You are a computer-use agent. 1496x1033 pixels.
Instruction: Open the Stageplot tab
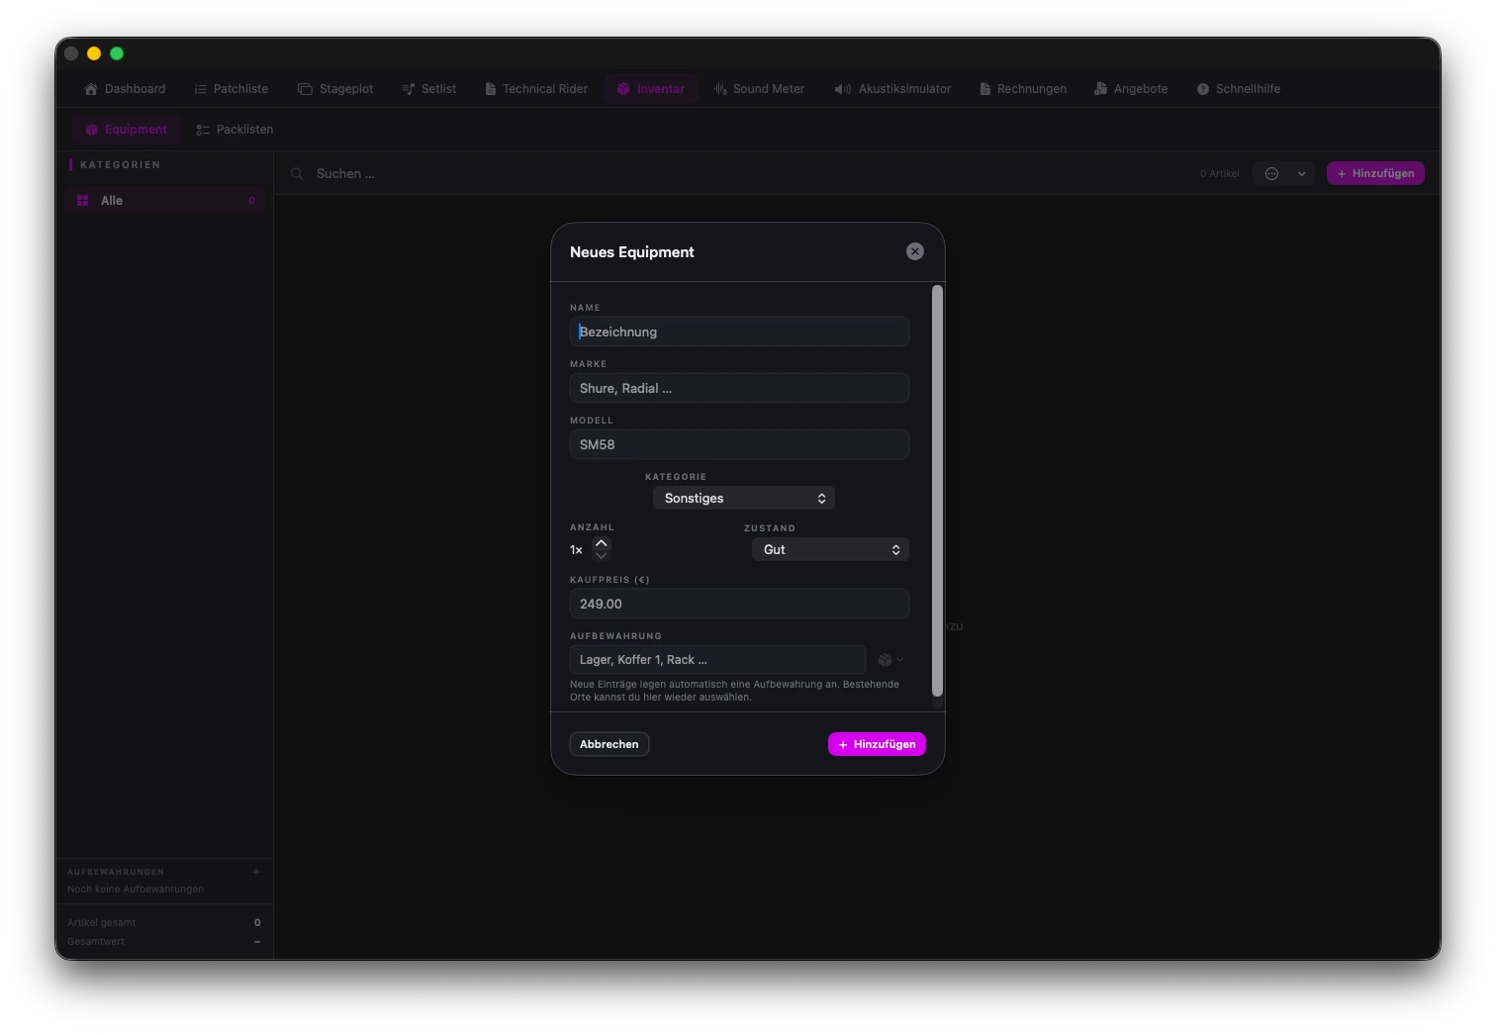[x=335, y=89]
